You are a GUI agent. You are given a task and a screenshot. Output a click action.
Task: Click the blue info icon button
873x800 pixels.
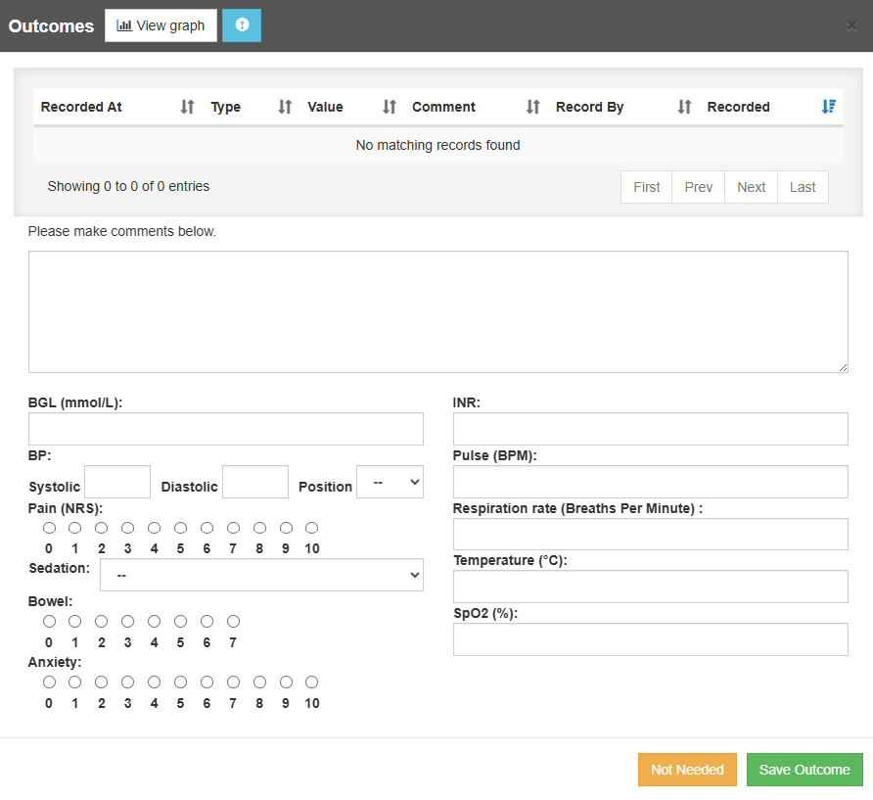[242, 25]
